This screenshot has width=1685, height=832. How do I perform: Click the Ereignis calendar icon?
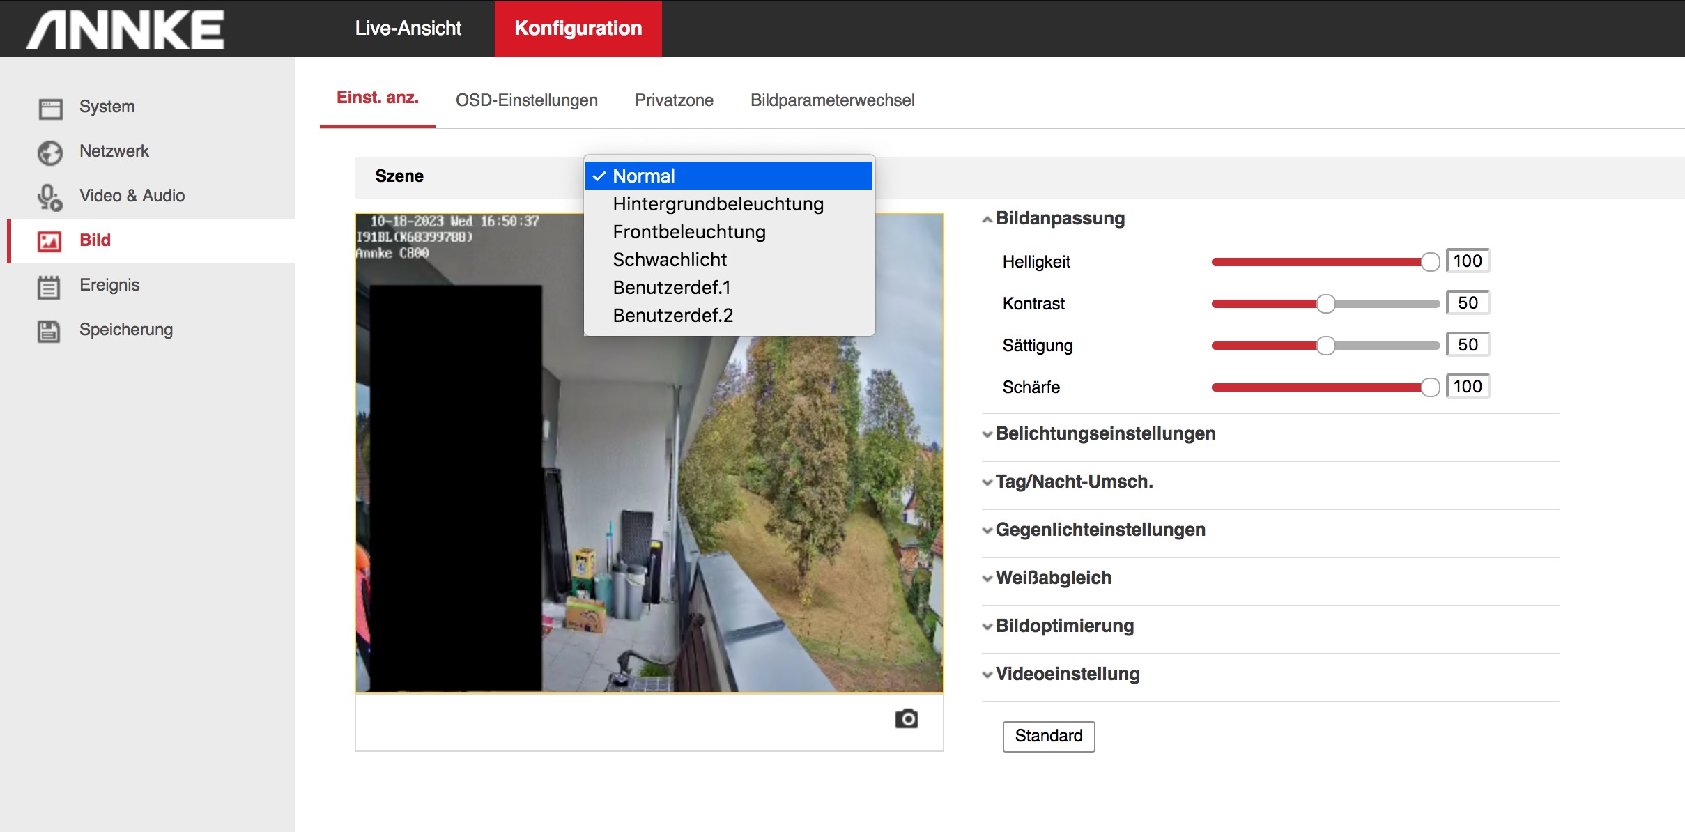(x=49, y=286)
